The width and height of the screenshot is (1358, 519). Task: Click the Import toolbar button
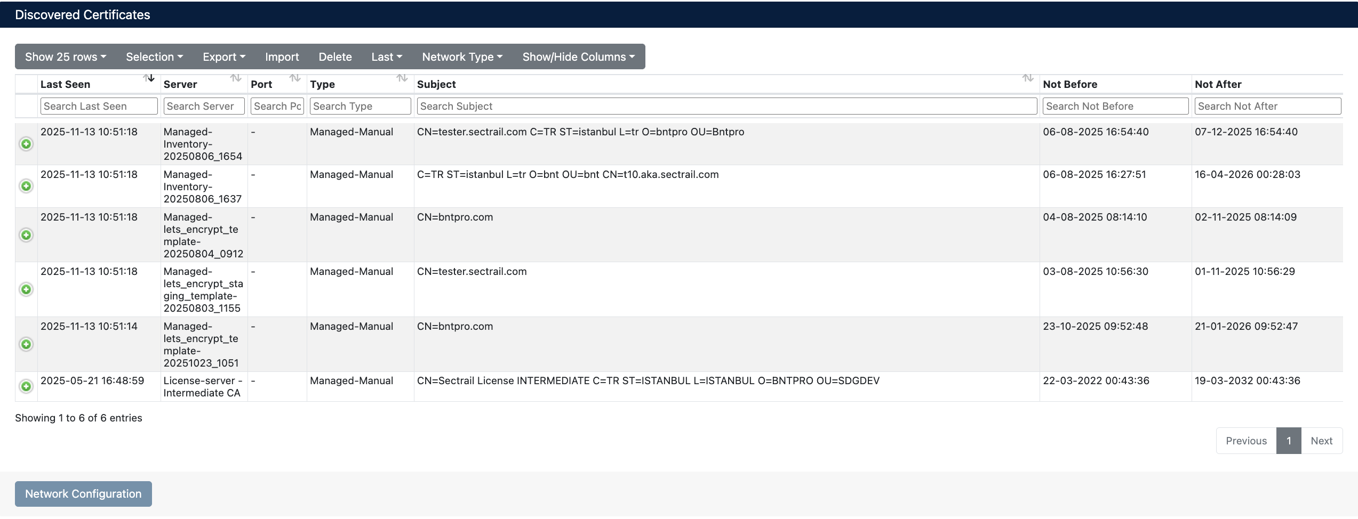click(282, 56)
